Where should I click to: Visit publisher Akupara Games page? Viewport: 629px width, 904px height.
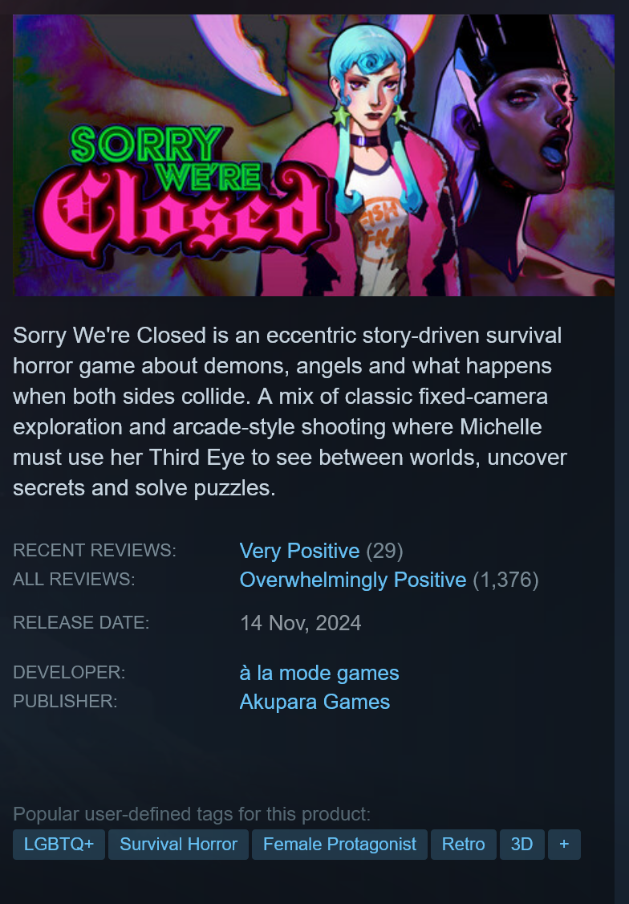[314, 702]
